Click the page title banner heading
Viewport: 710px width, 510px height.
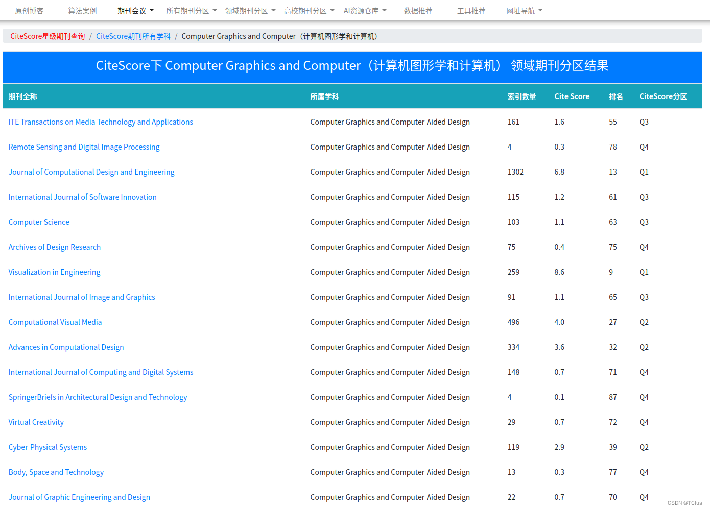point(352,66)
